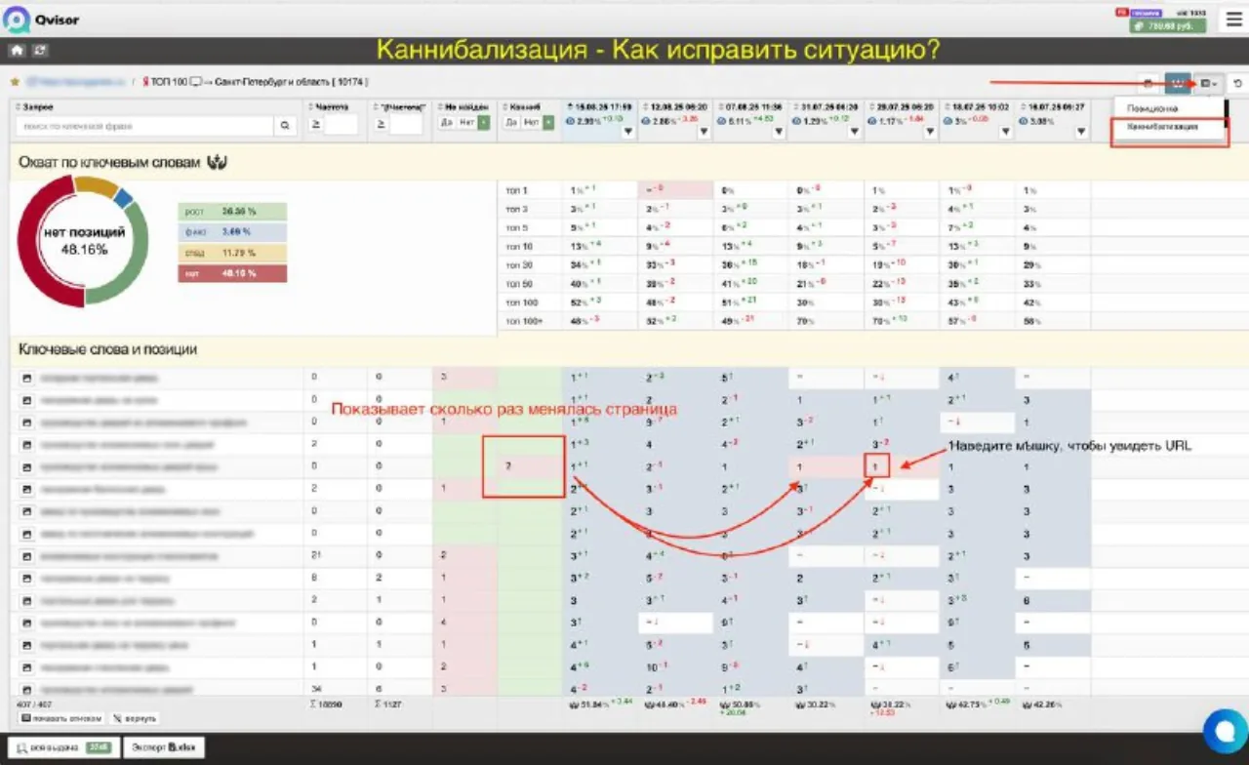Sort by the Частота column sort icon
Image resolution: width=1249 pixels, height=765 pixels.
coord(310,106)
